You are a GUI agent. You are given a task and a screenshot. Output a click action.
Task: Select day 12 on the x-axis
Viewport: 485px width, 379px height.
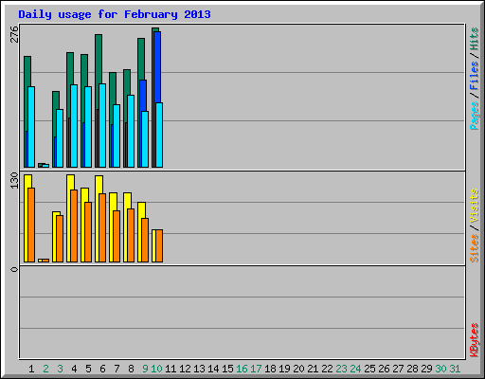tap(185, 369)
